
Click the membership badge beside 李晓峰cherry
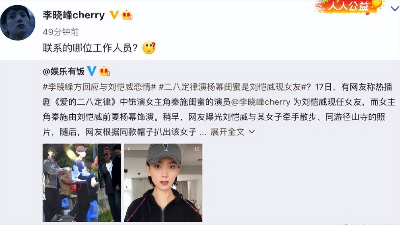tap(127, 15)
